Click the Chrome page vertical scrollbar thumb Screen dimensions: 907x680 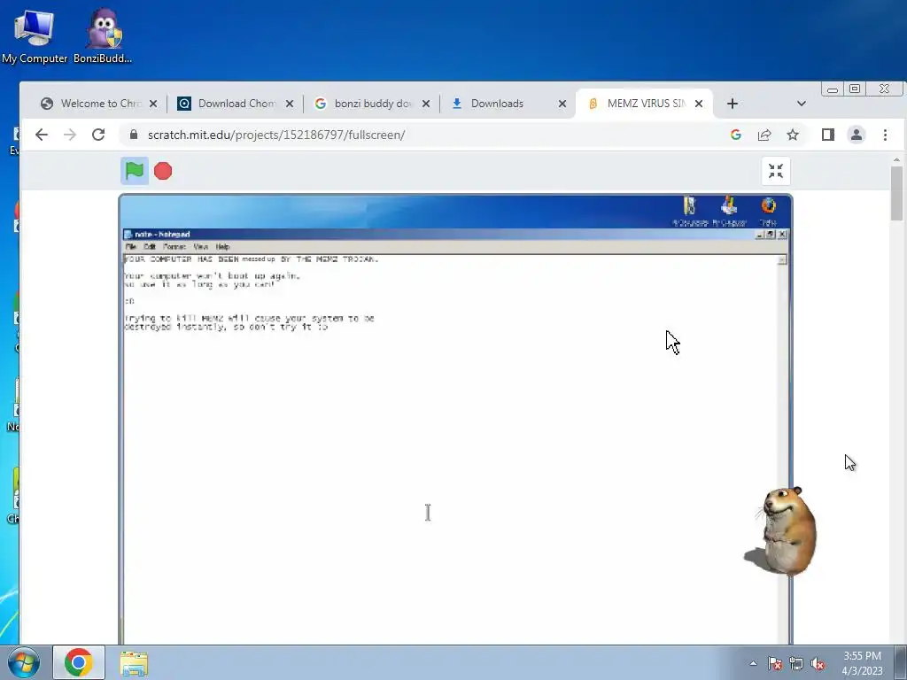pyautogui.click(x=896, y=193)
